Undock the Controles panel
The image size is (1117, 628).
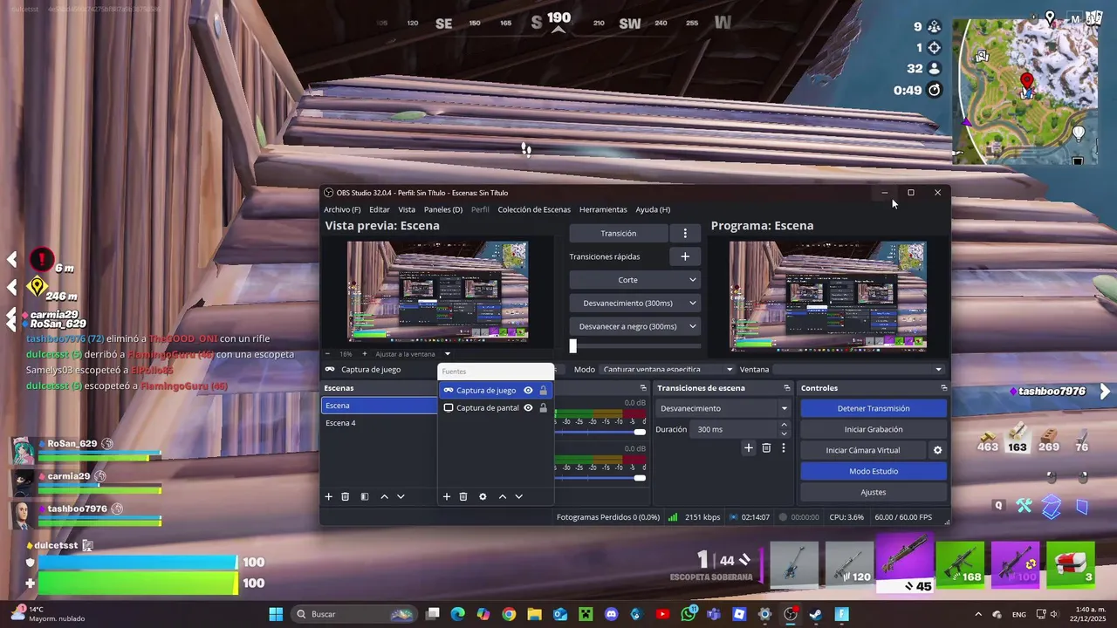(x=943, y=388)
